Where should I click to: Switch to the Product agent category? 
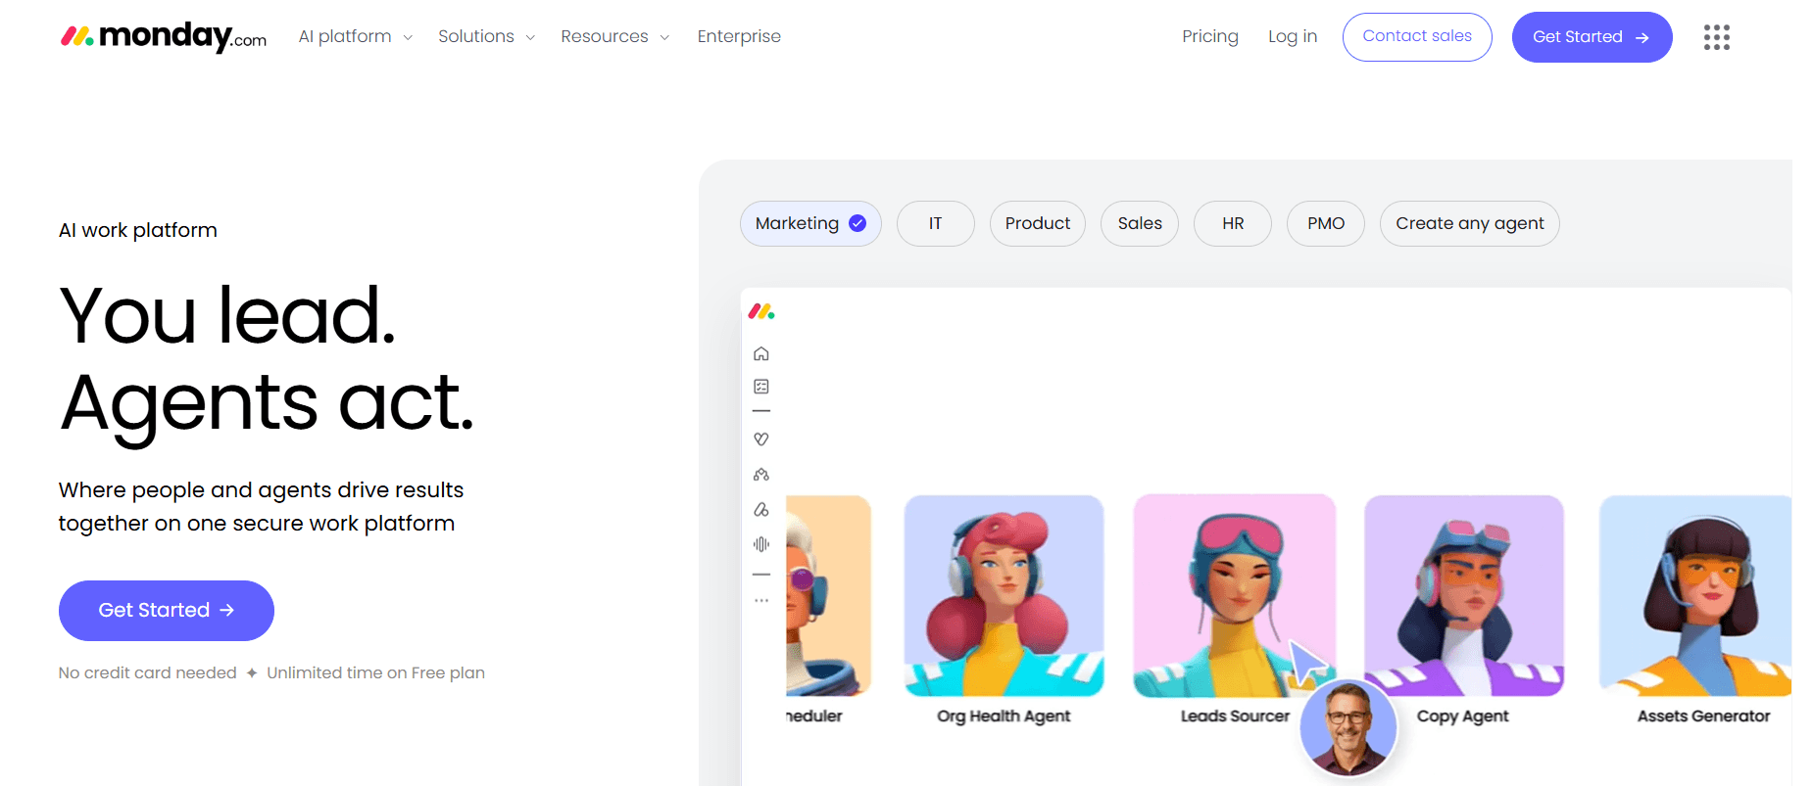(1038, 223)
